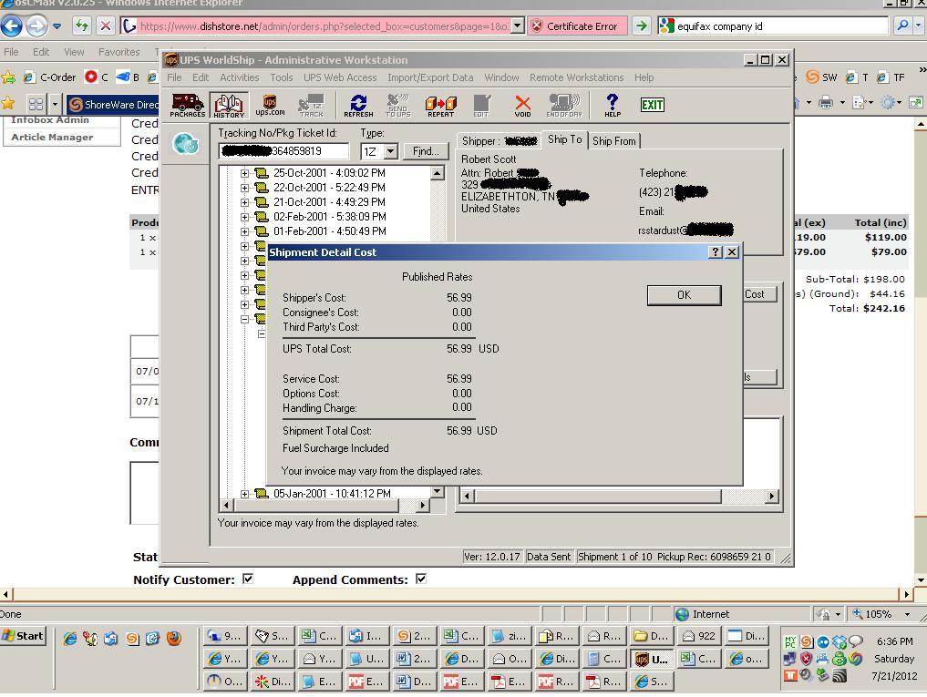927x697 pixels.
Task: Open WorldShip Activities menu
Action: pos(240,77)
